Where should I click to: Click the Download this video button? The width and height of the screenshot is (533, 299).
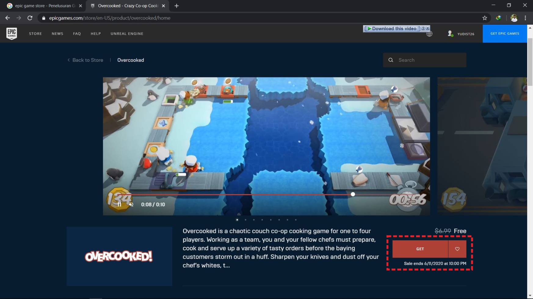point(392,29)
